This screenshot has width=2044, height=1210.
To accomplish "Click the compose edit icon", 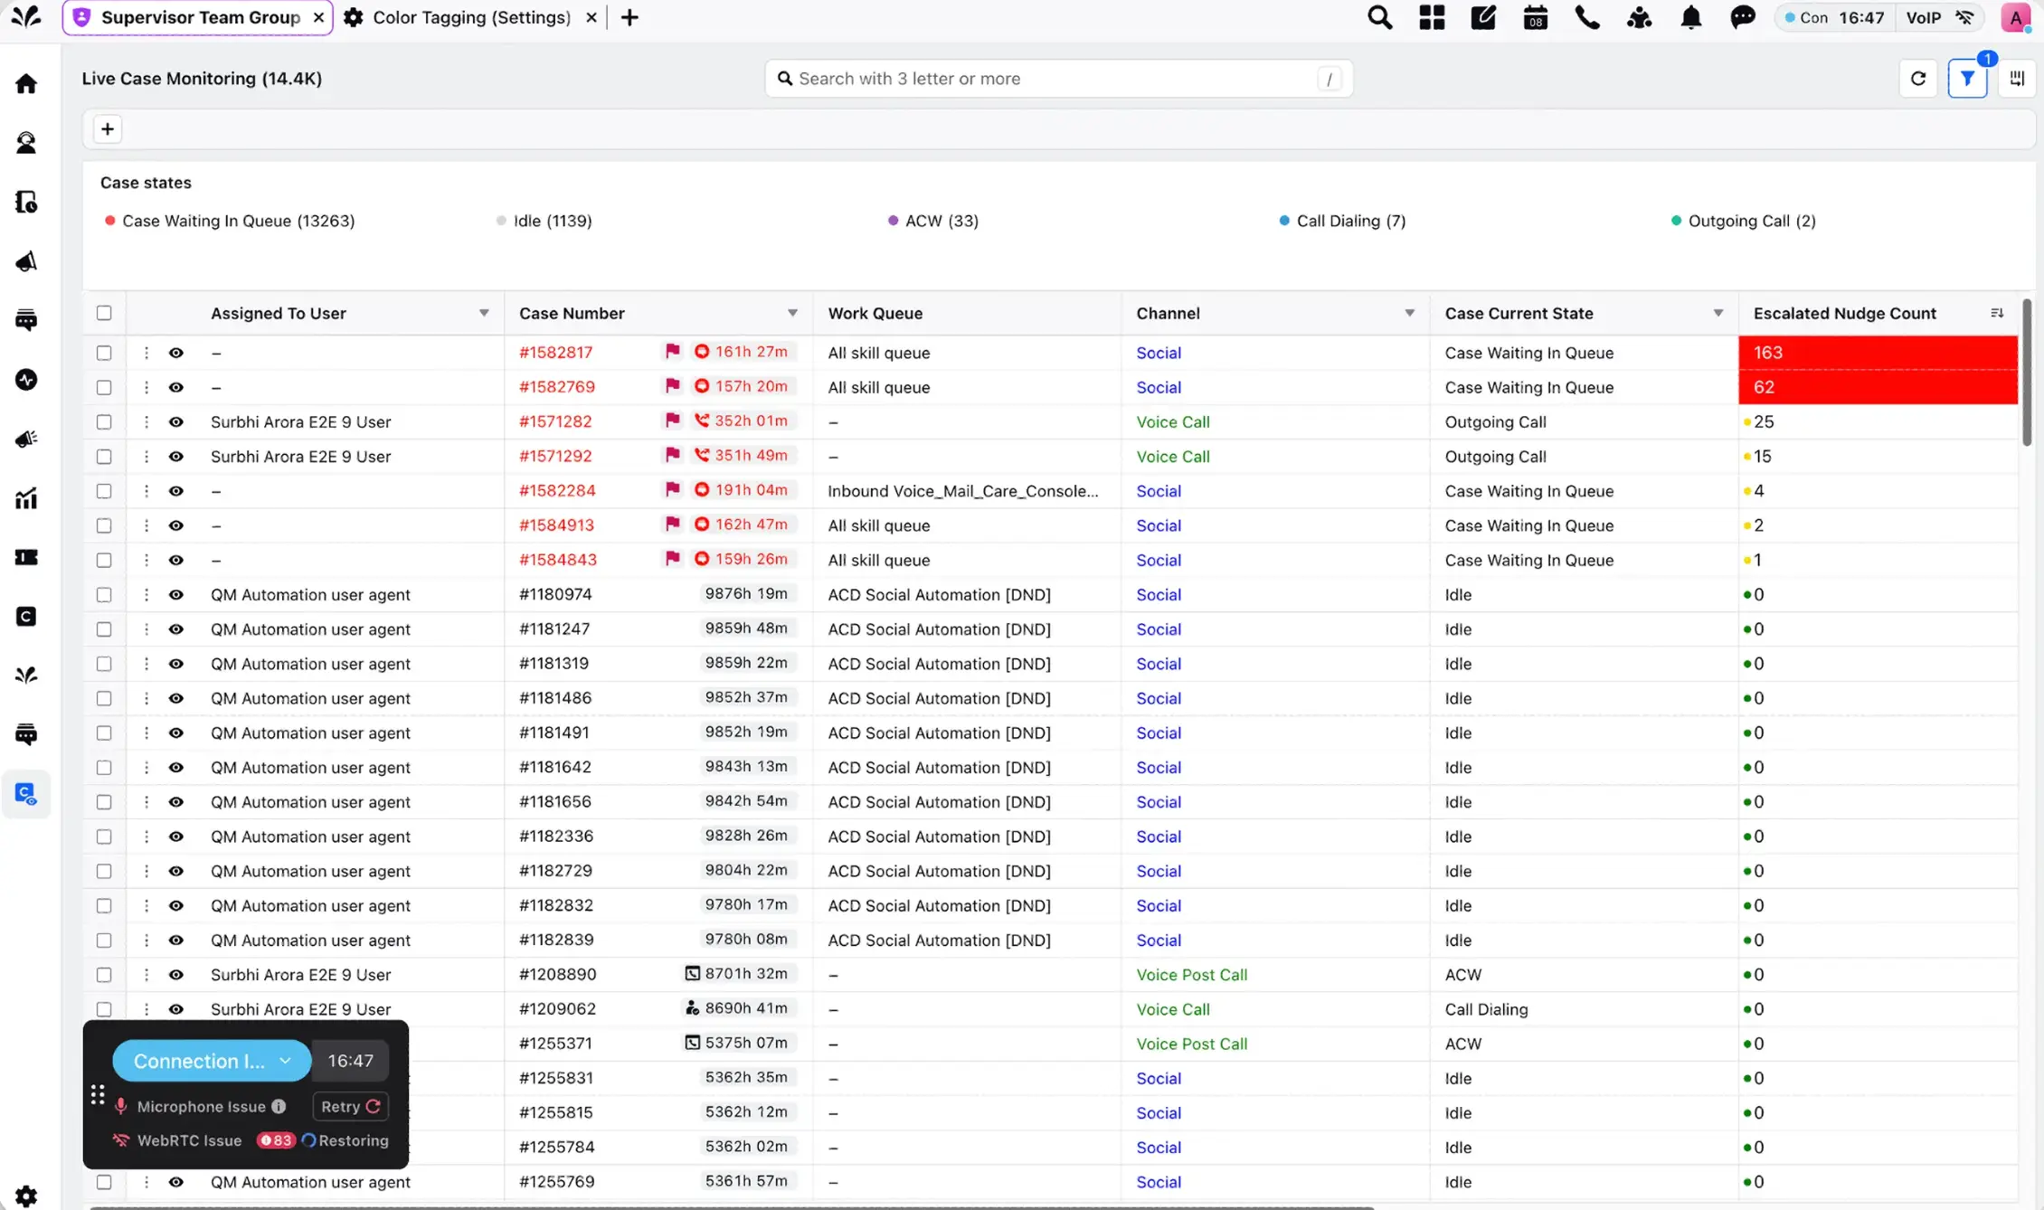I will (x=1483, y=18).
